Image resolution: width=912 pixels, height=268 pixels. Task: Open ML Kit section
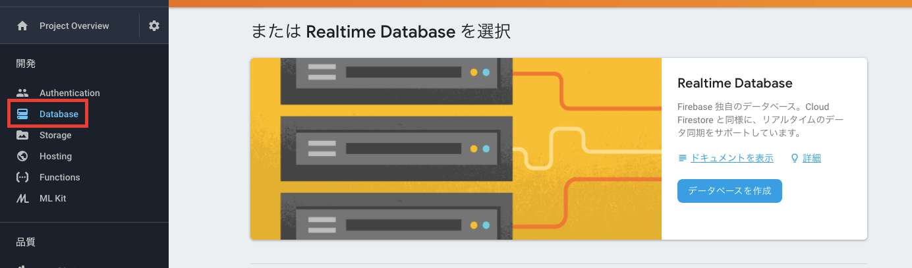(53, 198)
